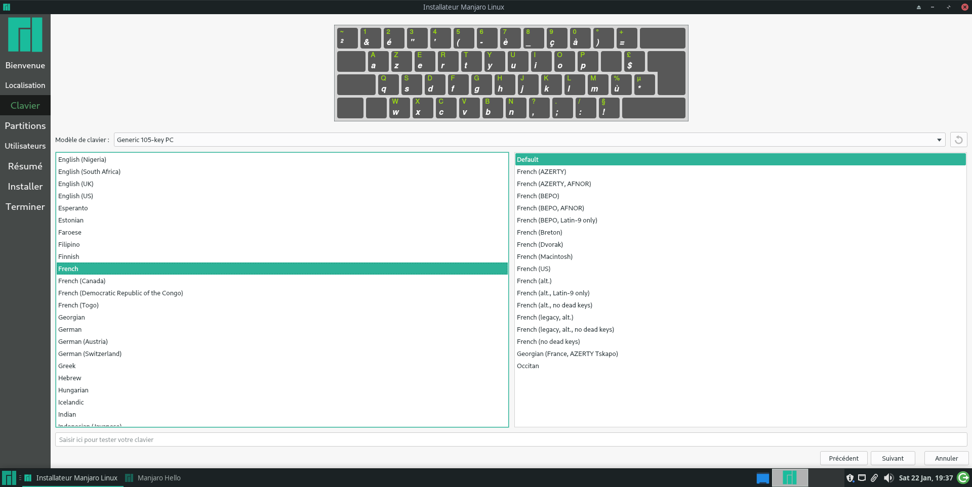The image size is (972, 487).
Task: Switch to Manjaro Hello in taskbar
Action: coord(158,477)
